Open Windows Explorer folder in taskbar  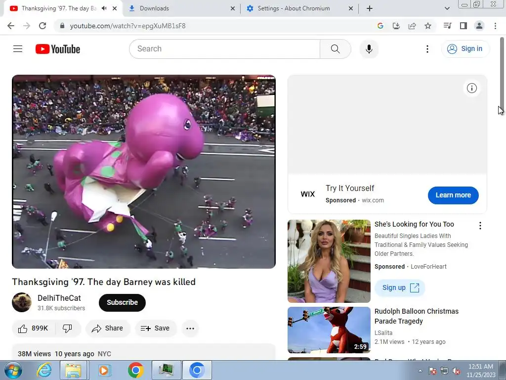point(73,370)
